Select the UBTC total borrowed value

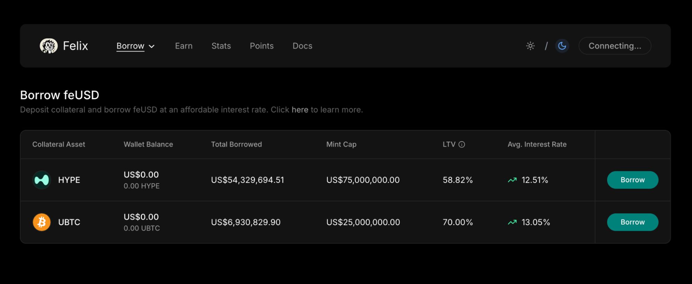point(246,222)
